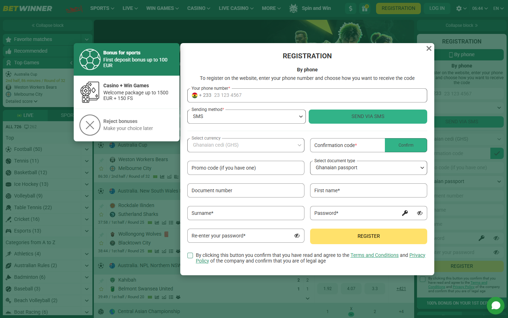Select Casino + Win Games bonus option

coord(127,92)
